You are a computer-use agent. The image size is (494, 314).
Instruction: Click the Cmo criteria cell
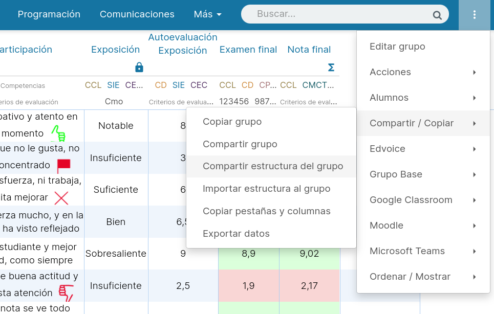114,102
